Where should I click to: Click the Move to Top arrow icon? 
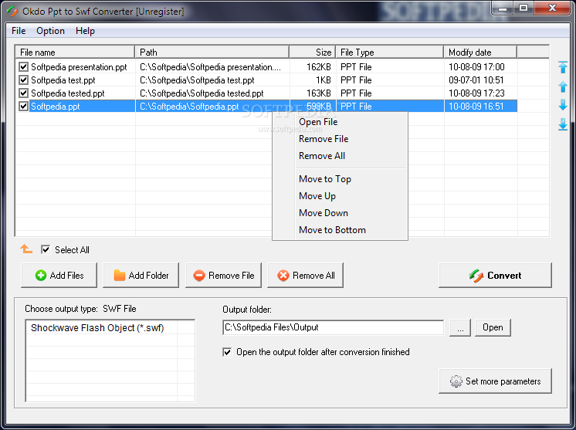[563, 67]
